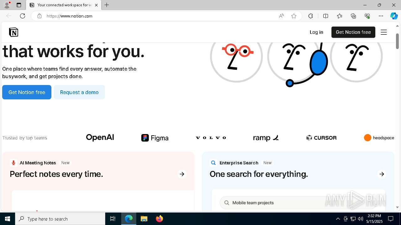
Task: Click 'New' badge beside Enterprise Search
Action: [x=268, y=163]
